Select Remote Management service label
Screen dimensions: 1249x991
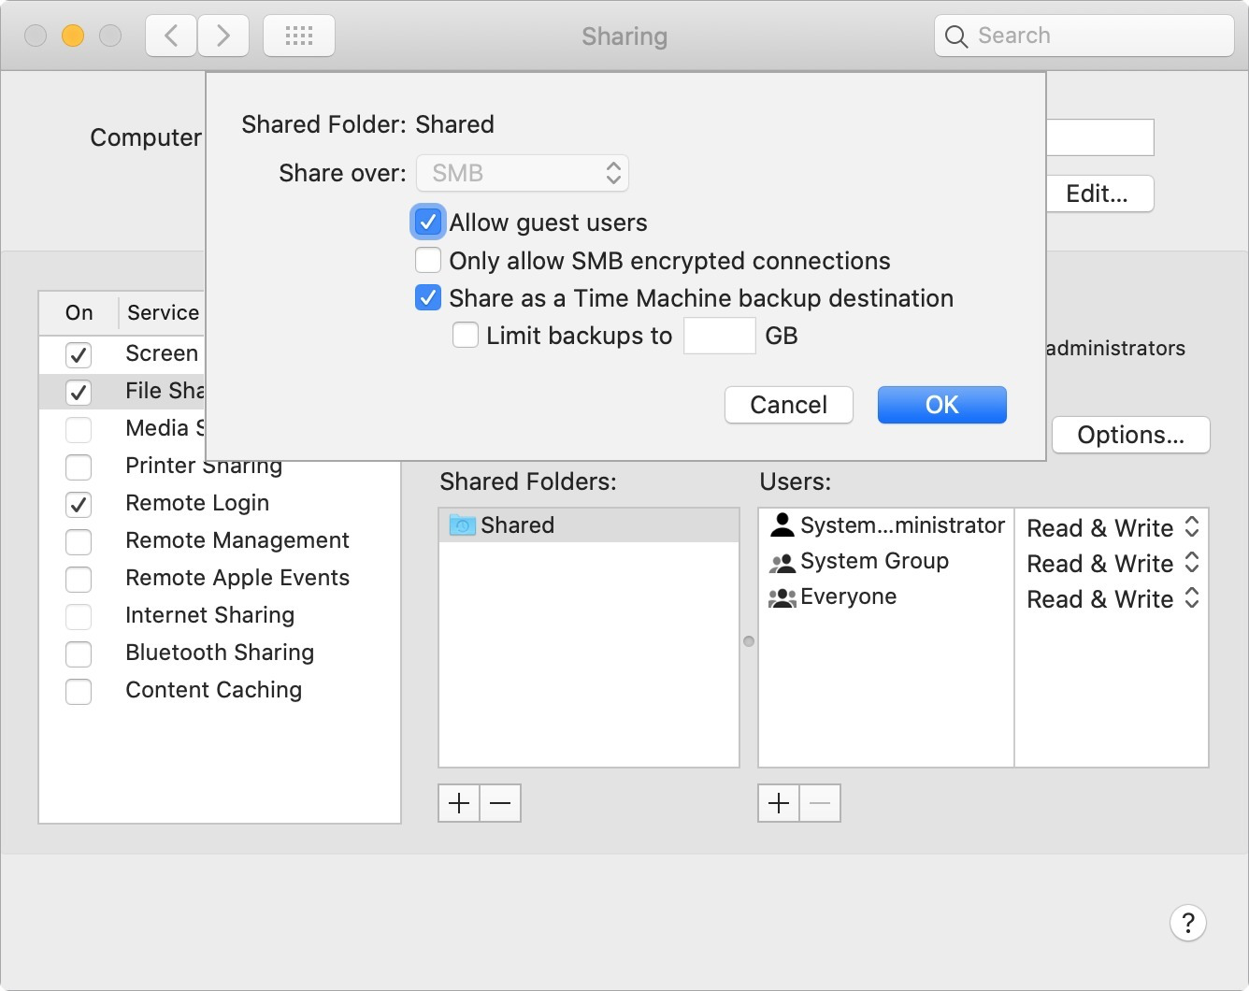237,540
